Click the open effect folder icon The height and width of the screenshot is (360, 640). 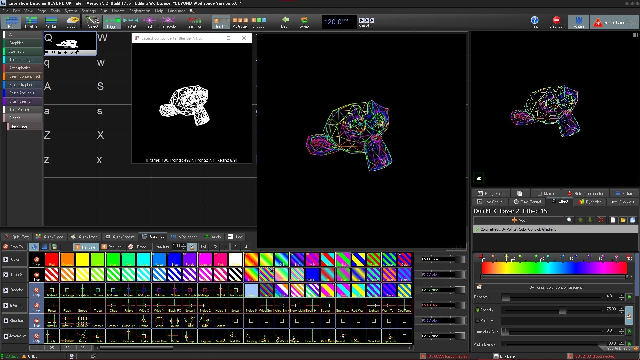tap(623, 220)
